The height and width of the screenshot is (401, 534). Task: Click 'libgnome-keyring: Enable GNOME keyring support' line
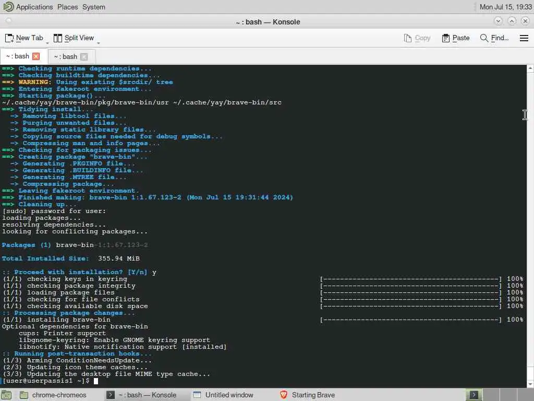[x=114, y=340]
